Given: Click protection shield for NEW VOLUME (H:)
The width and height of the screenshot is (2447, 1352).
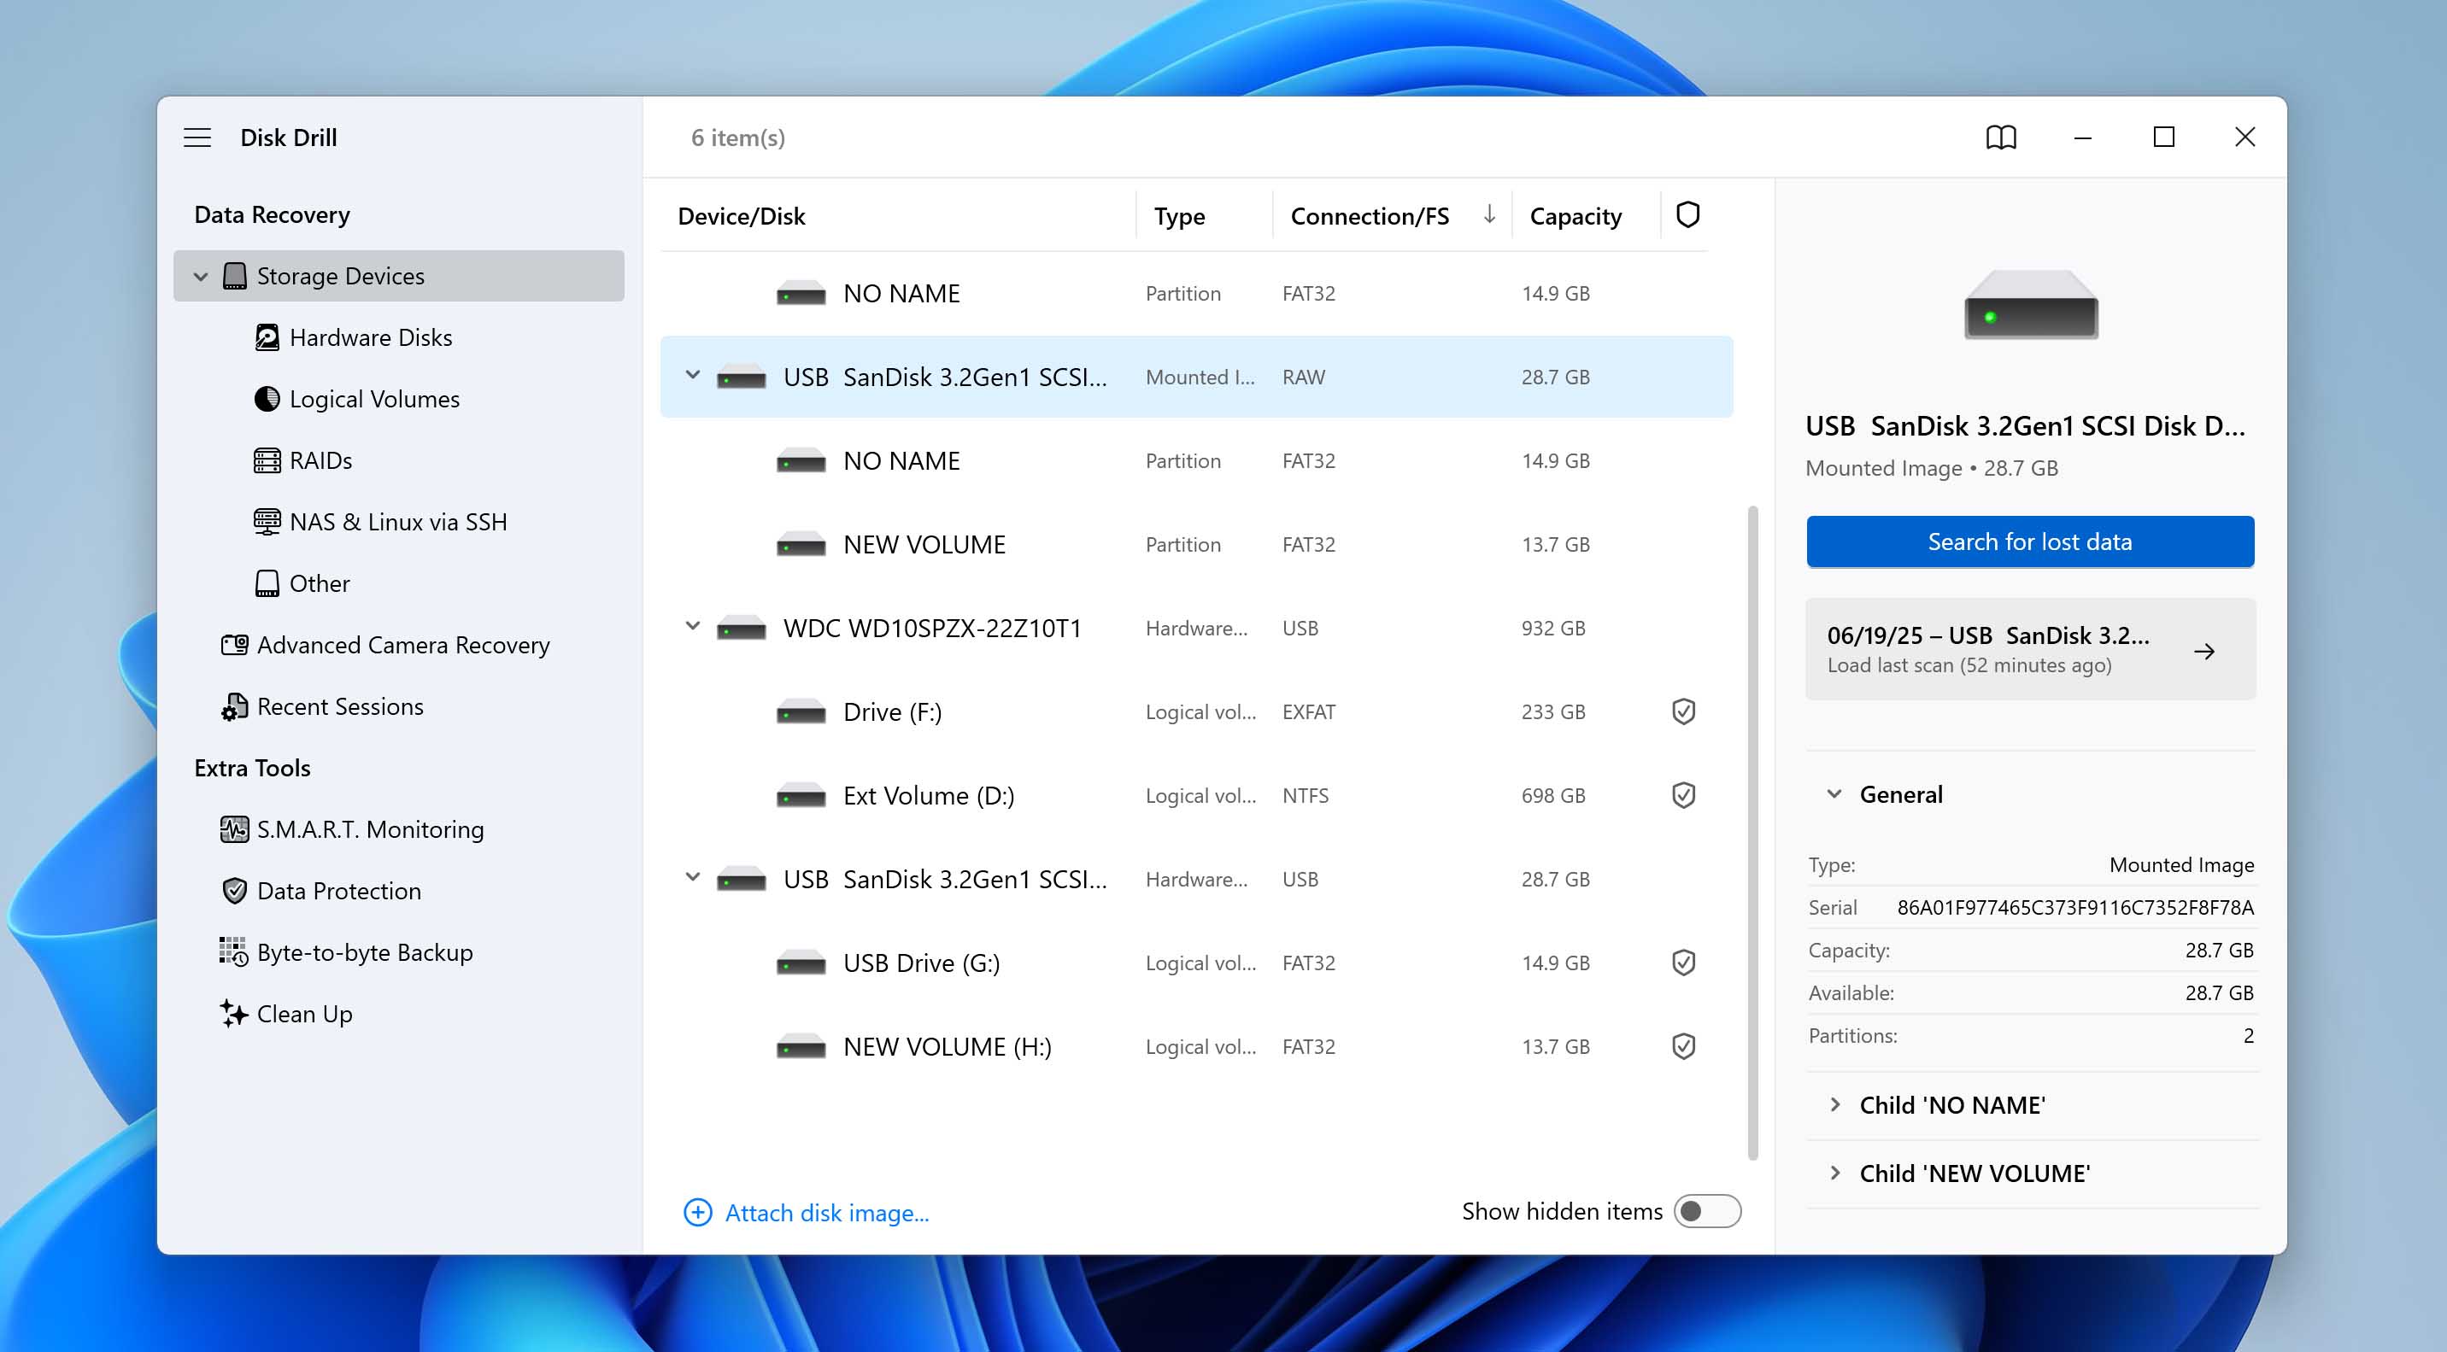Looking at the screenshot, I should [x=1683, y=1046].
